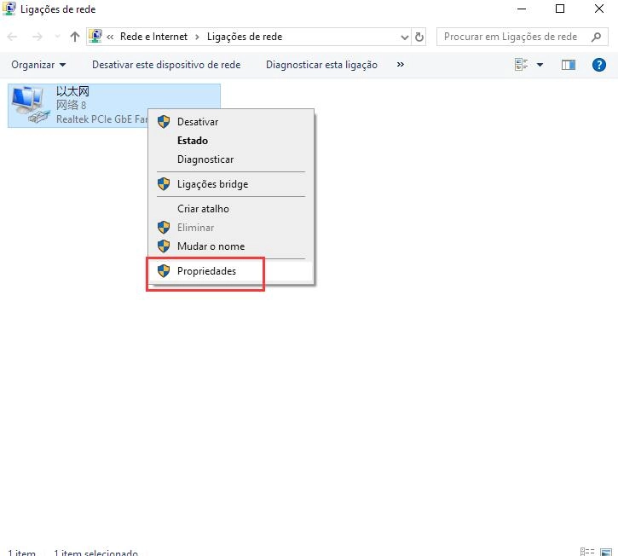Viewport: 618px width, 556px height.
Task: Open Help with the question mark icon
Action: [598, 65]
